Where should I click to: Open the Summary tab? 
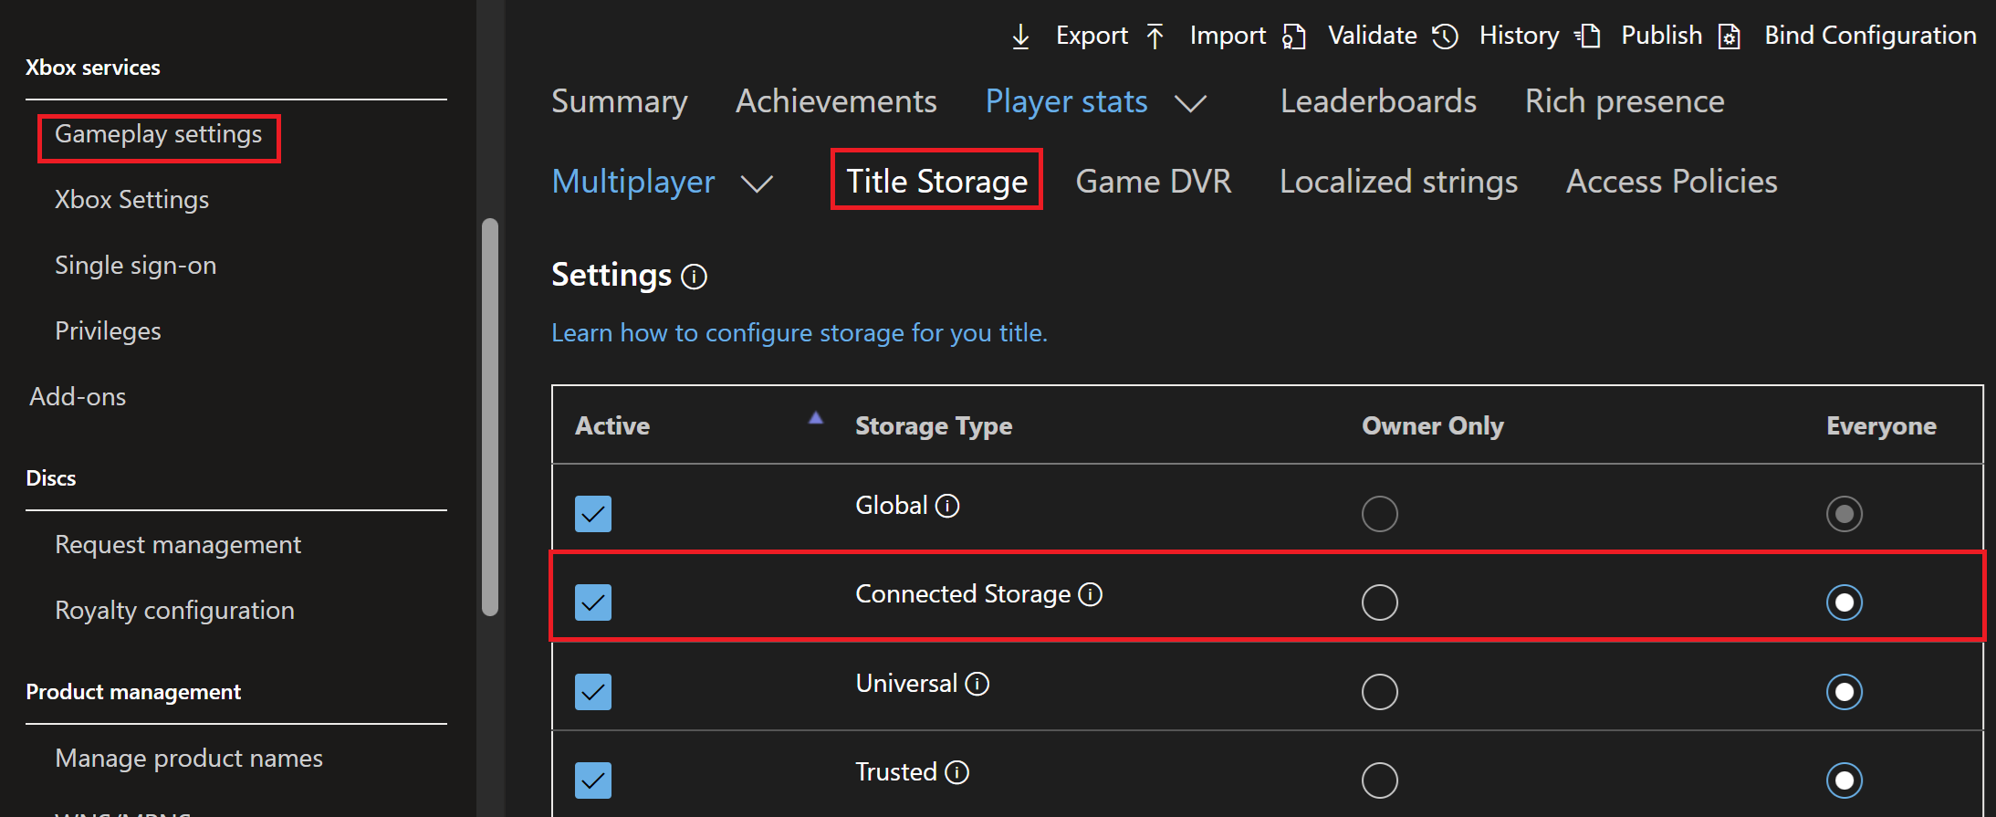(x=620, y=101)
